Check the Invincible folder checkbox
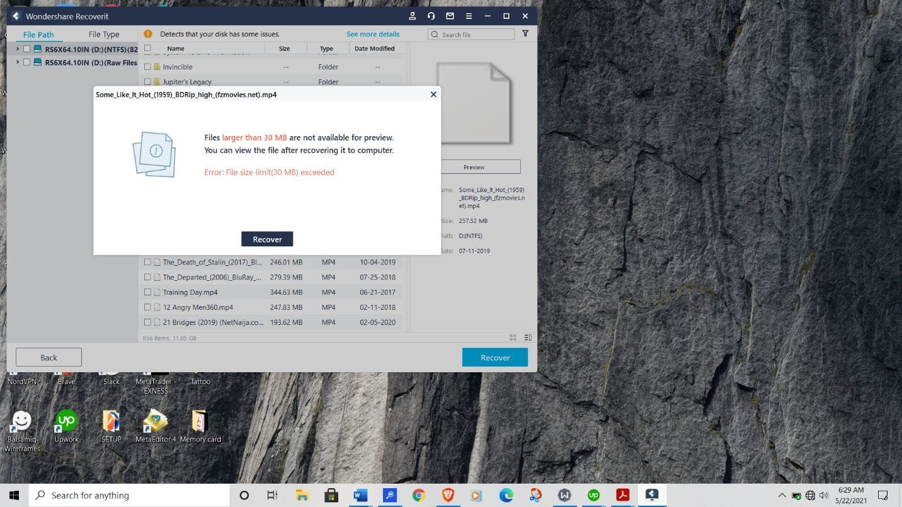 click(x=147, y=67)
